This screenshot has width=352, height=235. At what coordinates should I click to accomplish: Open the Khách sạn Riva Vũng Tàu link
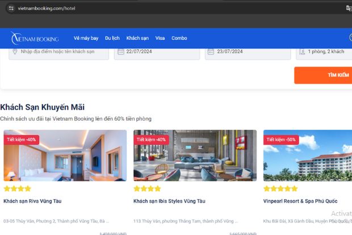[x=32, y=201]
